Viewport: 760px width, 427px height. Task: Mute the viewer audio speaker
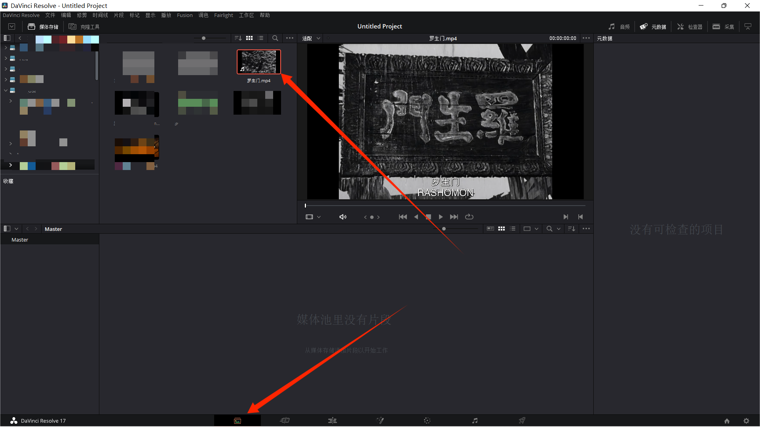pyautogui.click(x=343, y=217)
